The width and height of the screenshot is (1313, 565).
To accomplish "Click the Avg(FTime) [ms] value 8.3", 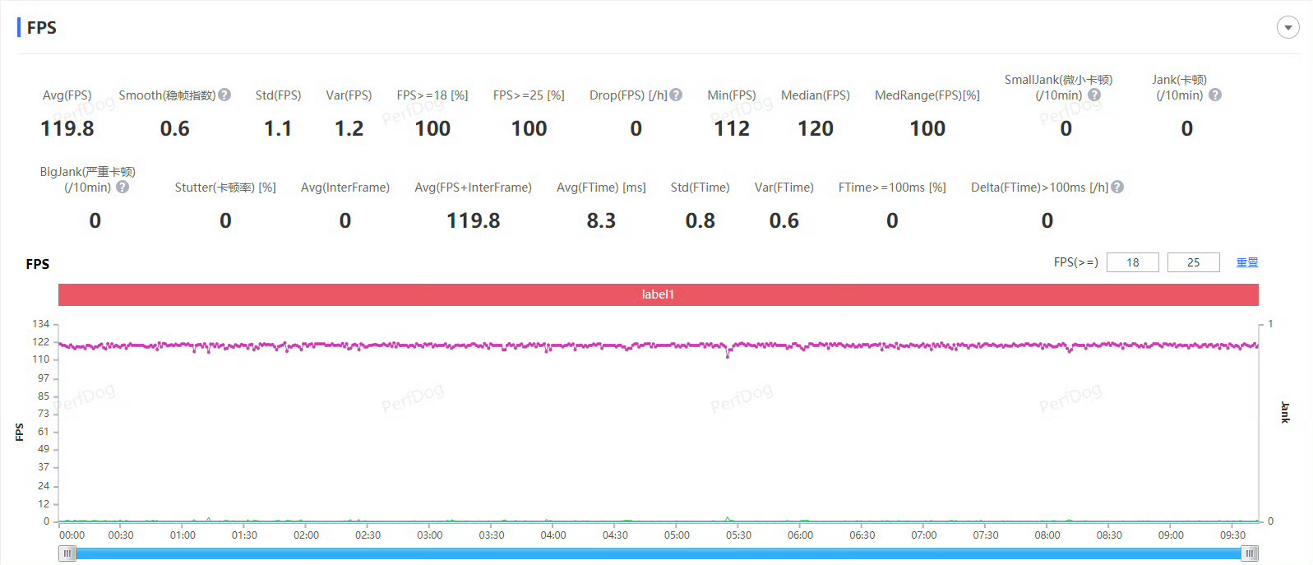I will [x=601, y=221].
